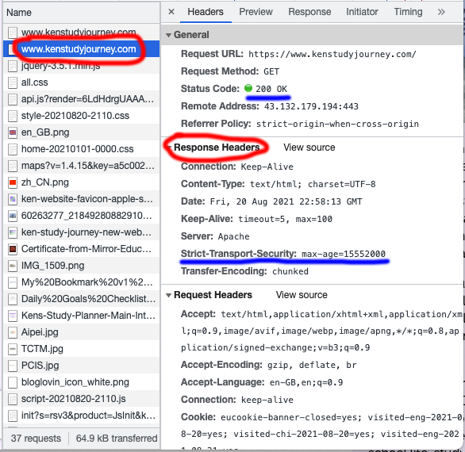The width and height of the screenshot is (465, 452).
Task: Click the Request Method GET value
Action: 271,71
